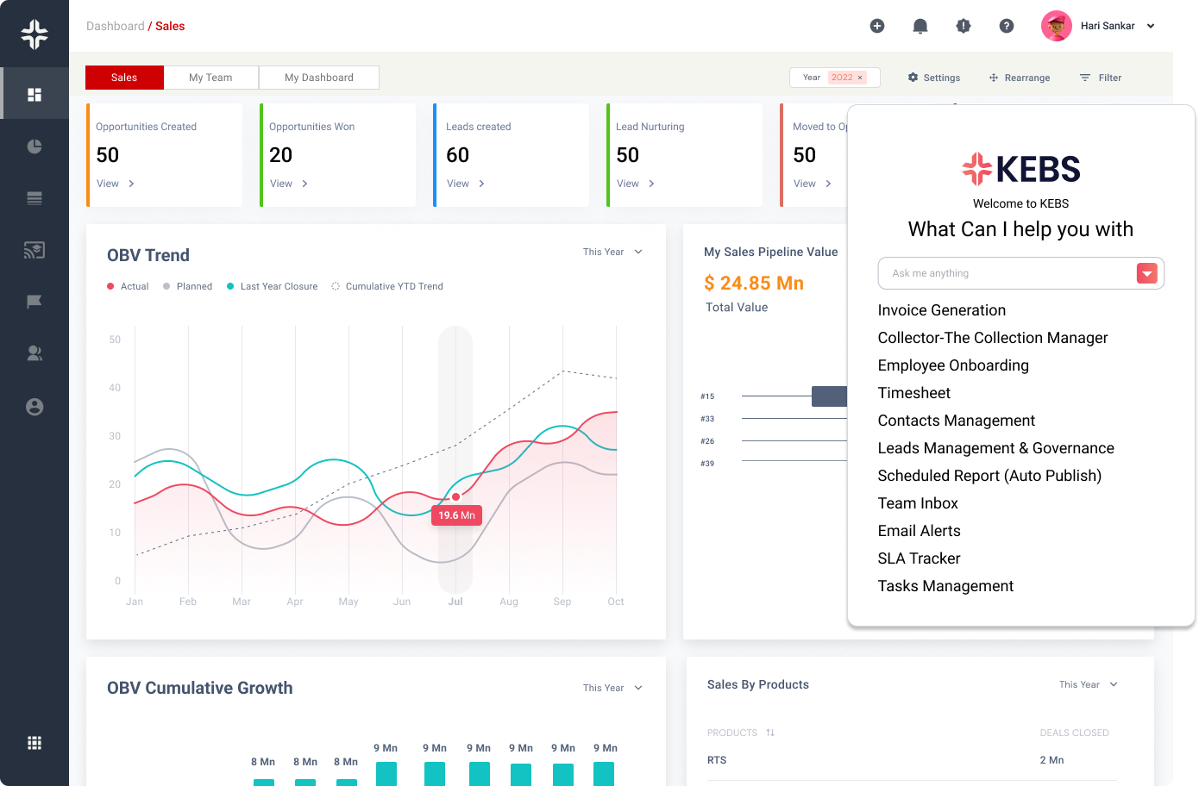Viewport: 1199px width, 786px height.
Task: Click the dashboard grid icon in sidebar
Action: pos(35,94)
